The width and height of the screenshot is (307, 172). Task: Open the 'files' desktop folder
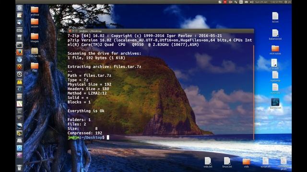[35, 67]
